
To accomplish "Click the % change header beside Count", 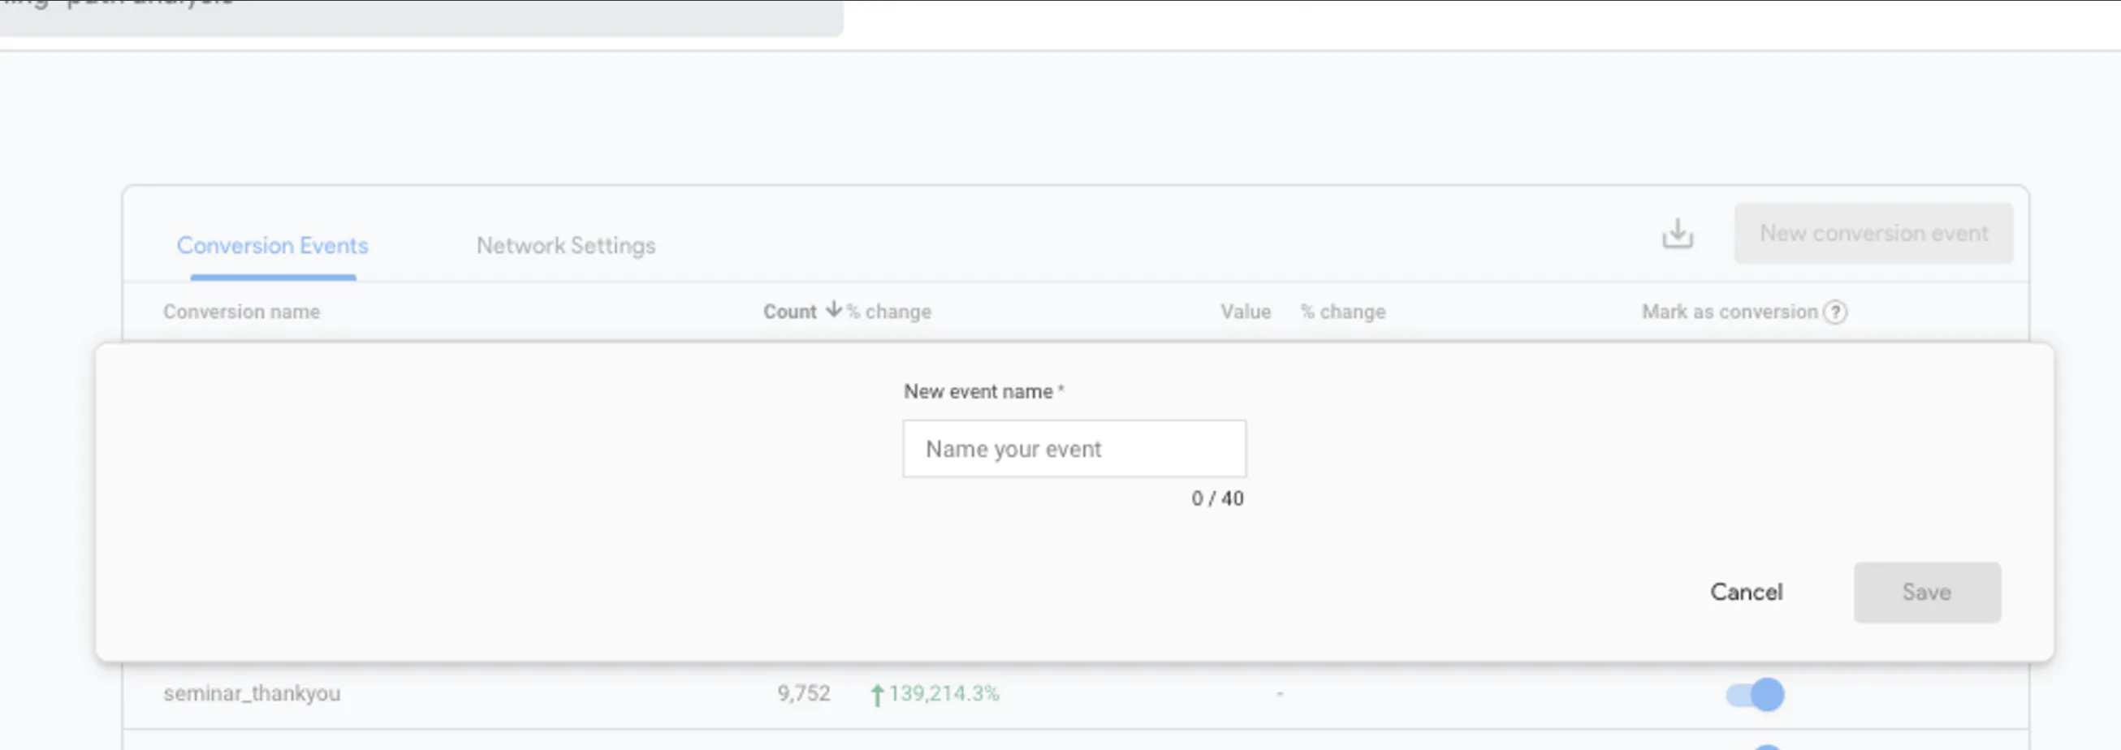I will click(x=890, y=312).
